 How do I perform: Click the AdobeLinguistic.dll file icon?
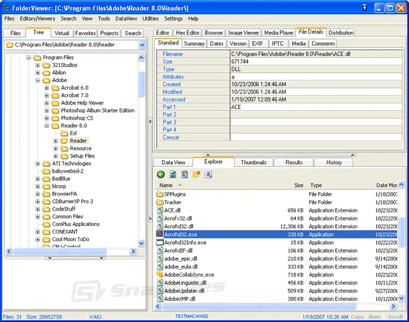point(159,282)
